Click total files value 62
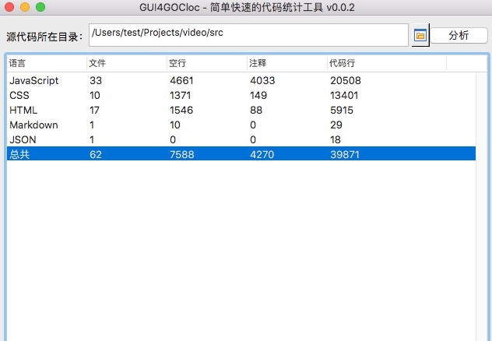 pos(96,154)
